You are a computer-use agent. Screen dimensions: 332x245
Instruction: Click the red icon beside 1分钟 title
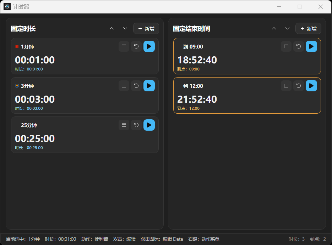[17, 47]
